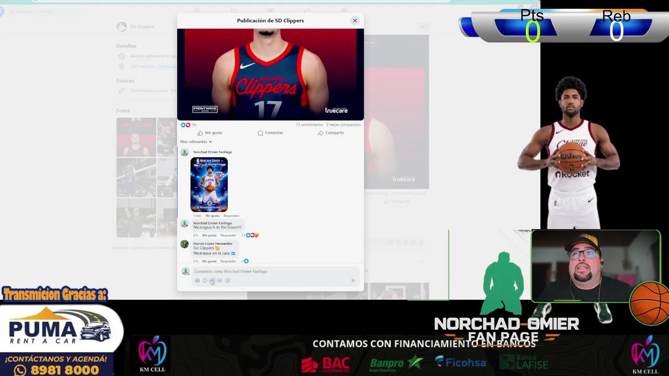Screen dimensions: 669x376
Task: Click the 2 h timestamp under Harvin's comment
Action: pos(195,261)
